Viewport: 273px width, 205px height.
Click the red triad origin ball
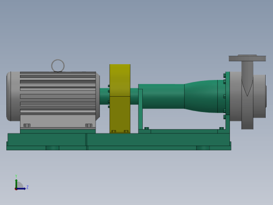[x=16, y=189]
